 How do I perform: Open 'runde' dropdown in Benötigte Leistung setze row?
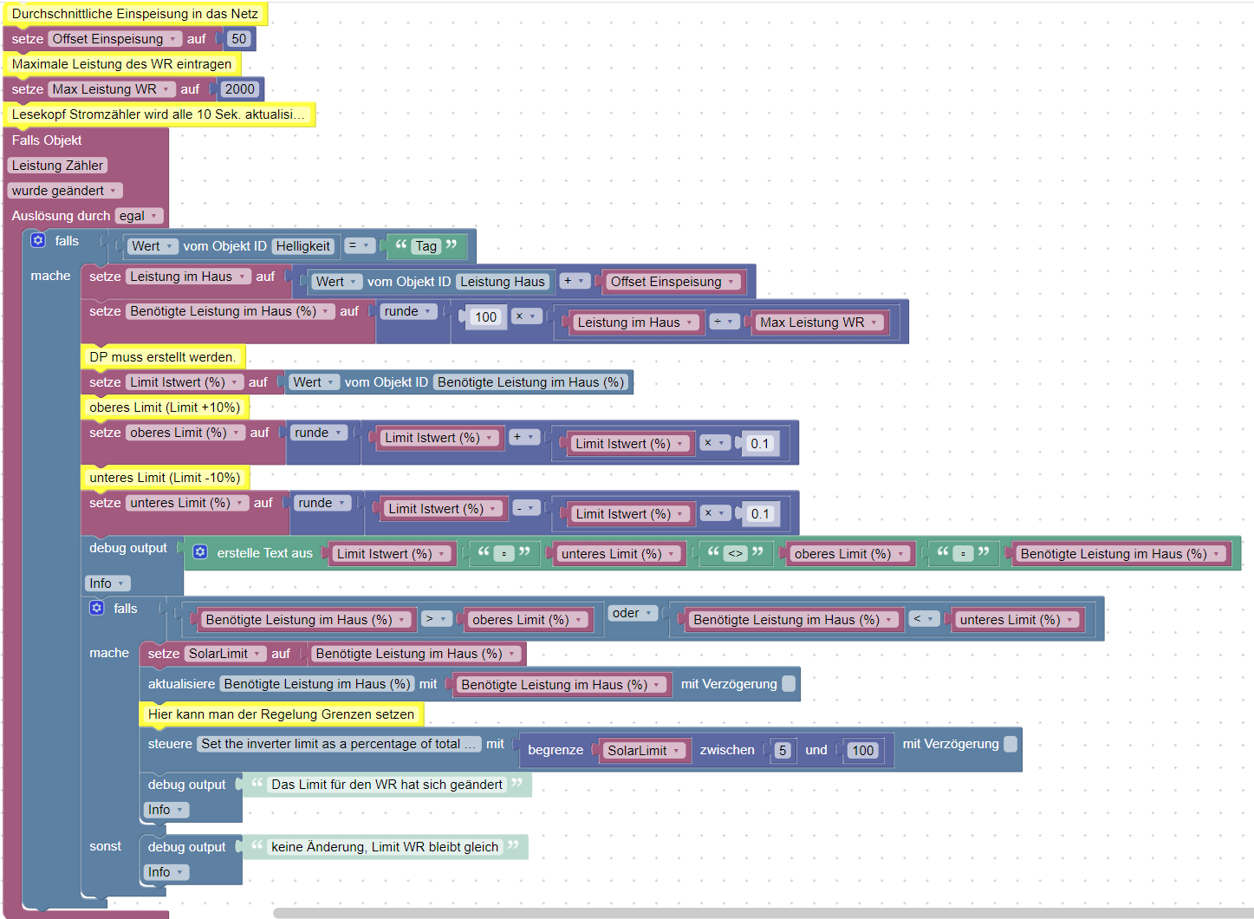pyautogui.click(x=407, y=311)
